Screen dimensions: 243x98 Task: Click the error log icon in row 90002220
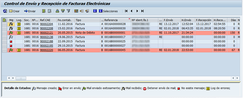click(19, 50)
